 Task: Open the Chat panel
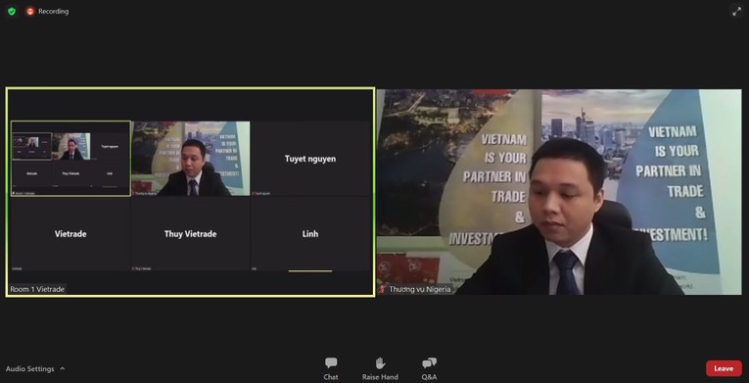[x=331, y=368]
